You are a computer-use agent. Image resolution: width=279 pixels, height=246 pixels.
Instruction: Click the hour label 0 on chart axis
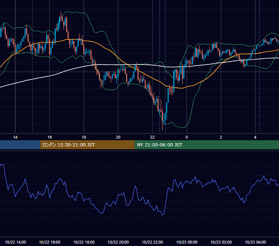coord(187,137)
